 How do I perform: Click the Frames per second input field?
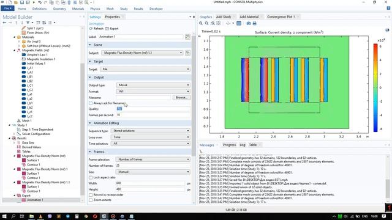click(153, 115)
